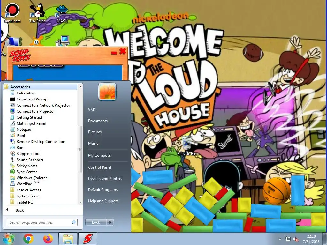Show hidden tray icons arrow

pos(280,239)
